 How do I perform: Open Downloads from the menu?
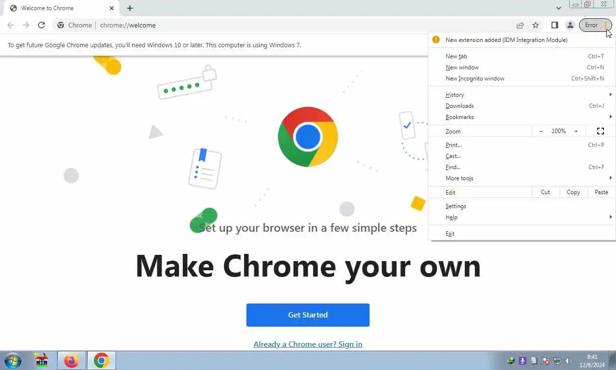point(522,106)
